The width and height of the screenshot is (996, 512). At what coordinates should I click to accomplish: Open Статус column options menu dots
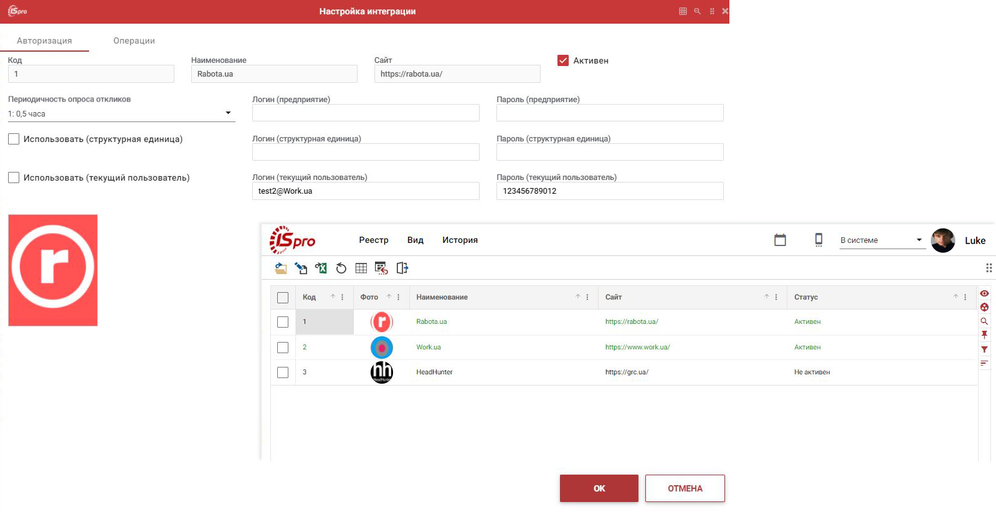pos(965,297)
